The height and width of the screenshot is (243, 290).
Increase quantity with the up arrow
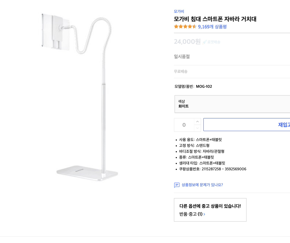(x=197, y=122)
